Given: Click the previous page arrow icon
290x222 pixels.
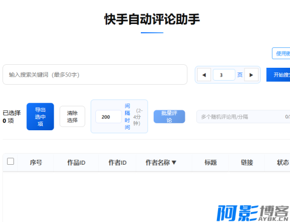Looking at the screenshot, I should point(204,75).
